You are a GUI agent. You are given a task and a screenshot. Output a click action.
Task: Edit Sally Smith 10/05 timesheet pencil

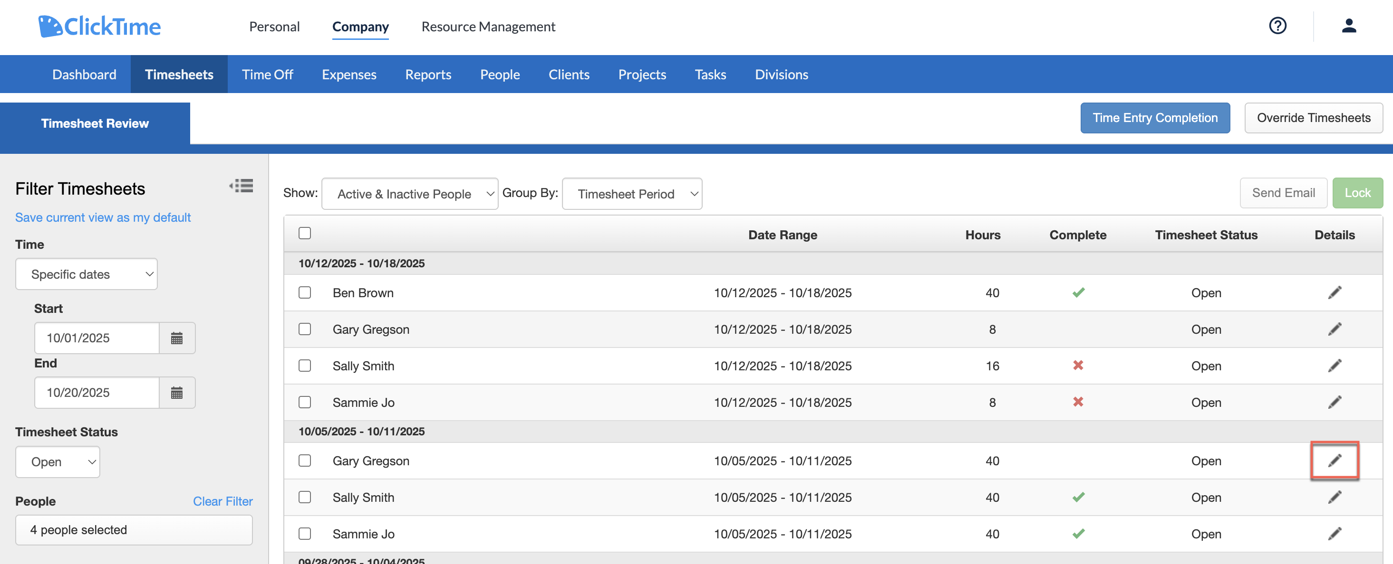(x=1335, y=497)
